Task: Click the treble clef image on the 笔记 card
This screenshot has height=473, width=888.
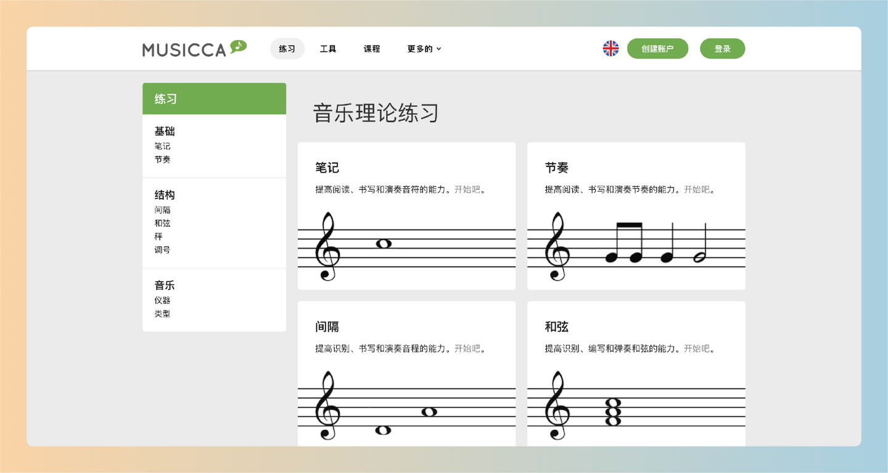Action: click(x=407, y=245)
